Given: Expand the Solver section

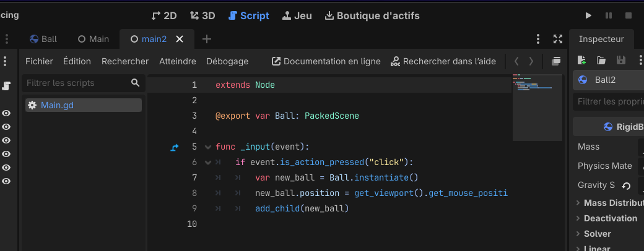Looking at the screenshot, I should (x=593, y=234).
